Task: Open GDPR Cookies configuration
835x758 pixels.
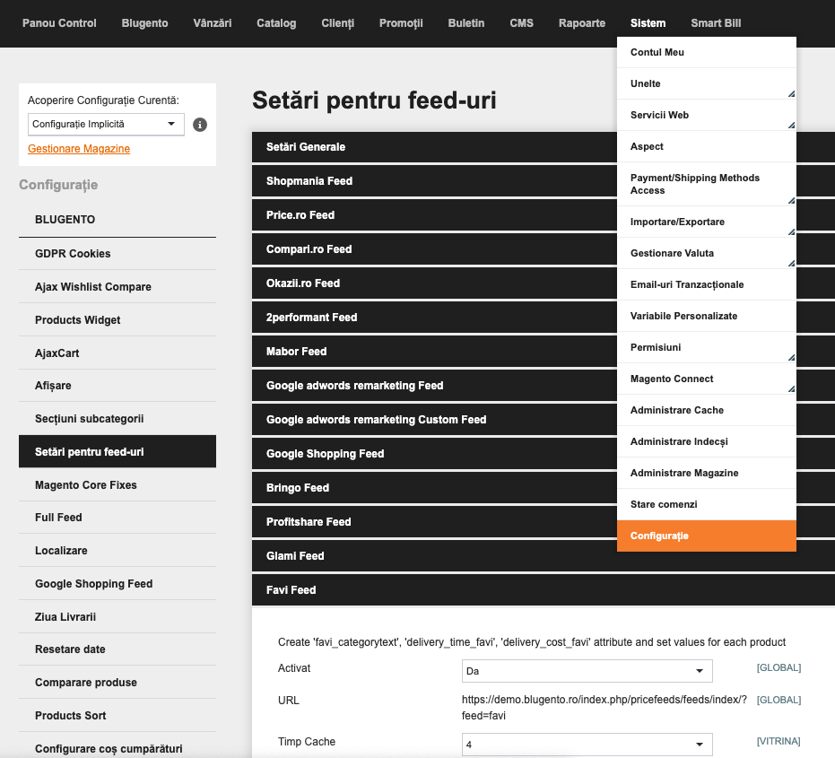Action: pyautogui.click(x=117, y=254)
